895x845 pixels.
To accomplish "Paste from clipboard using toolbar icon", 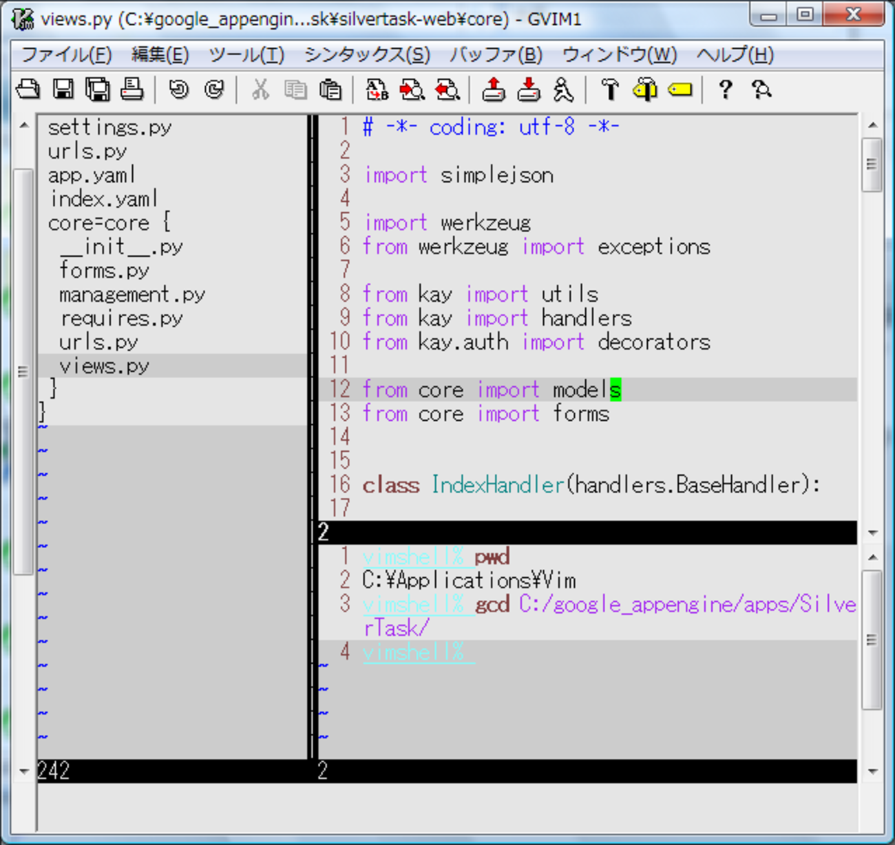I will coord(330,90).
